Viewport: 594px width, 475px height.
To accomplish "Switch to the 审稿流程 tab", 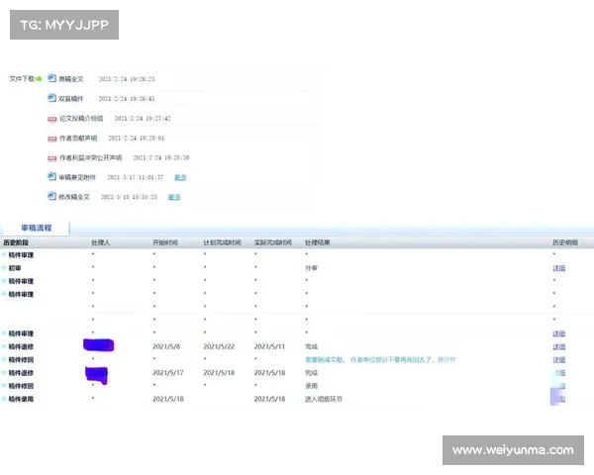I will click(37, 228).
